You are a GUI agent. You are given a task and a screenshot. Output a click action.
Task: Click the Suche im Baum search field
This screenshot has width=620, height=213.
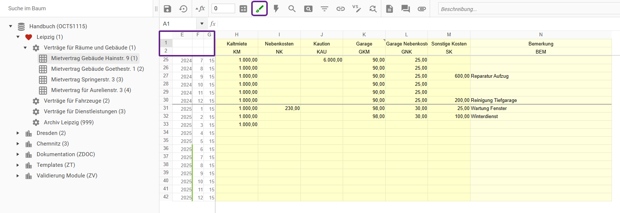[x=73, y=8]
